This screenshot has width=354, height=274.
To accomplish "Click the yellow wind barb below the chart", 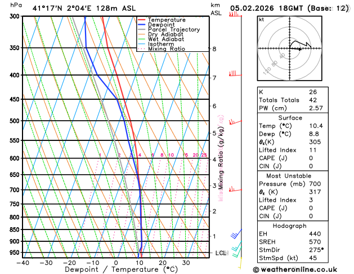I will coord(240,263).
